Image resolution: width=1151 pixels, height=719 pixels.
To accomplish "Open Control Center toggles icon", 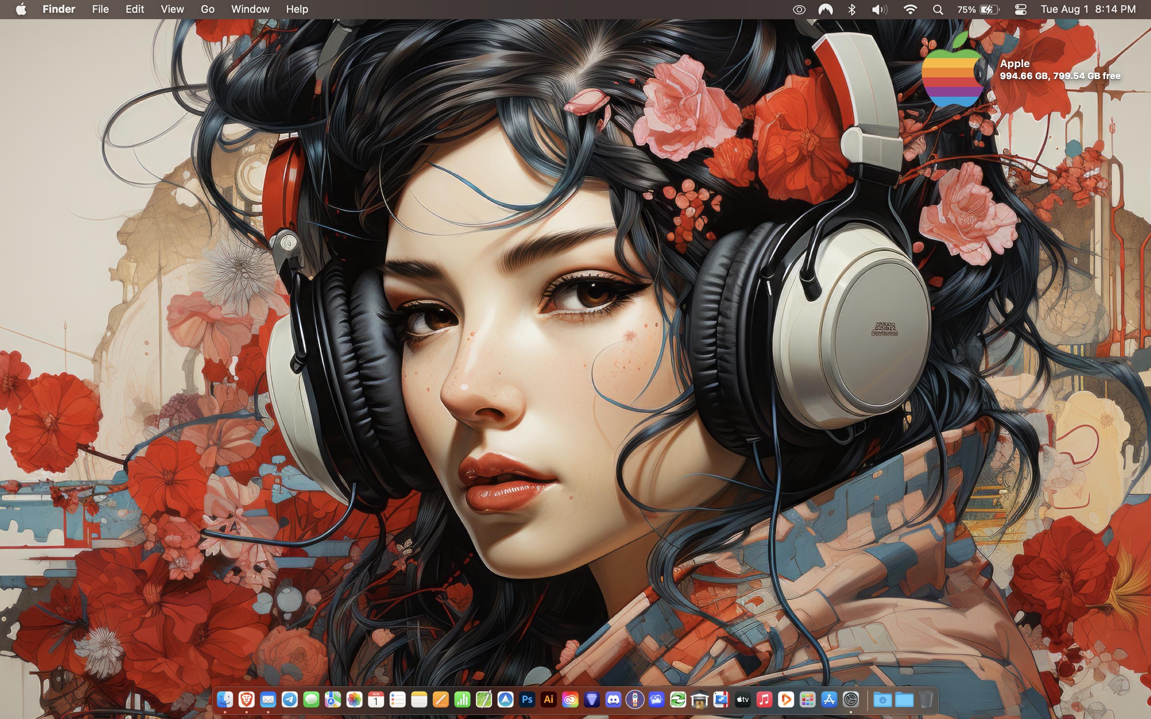I will tap(1020, 10).
